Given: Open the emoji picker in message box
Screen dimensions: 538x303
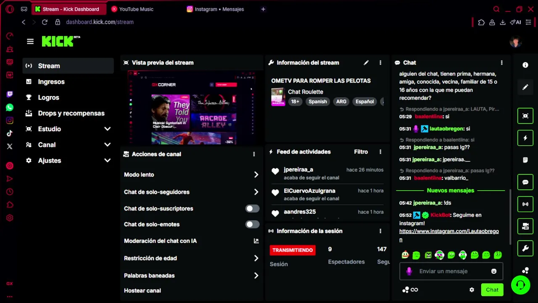Looking at the screenshot, I should pos(494,271).
